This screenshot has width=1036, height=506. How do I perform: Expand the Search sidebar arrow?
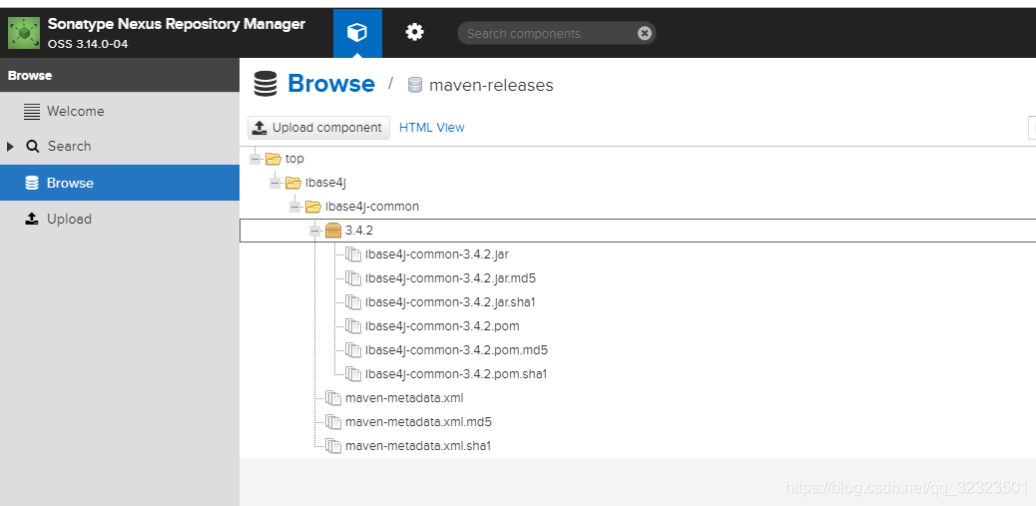click(10, 147)
